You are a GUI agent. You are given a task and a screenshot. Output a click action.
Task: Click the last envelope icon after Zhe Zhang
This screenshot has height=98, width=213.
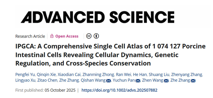pyautogui.click(x=193, y=81)
